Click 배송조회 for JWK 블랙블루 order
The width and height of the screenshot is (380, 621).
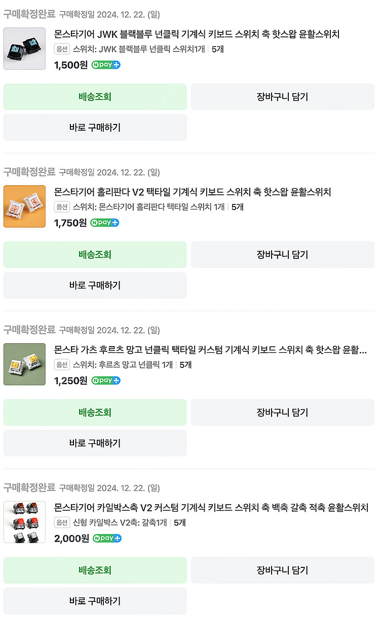(x=95, y=97)
